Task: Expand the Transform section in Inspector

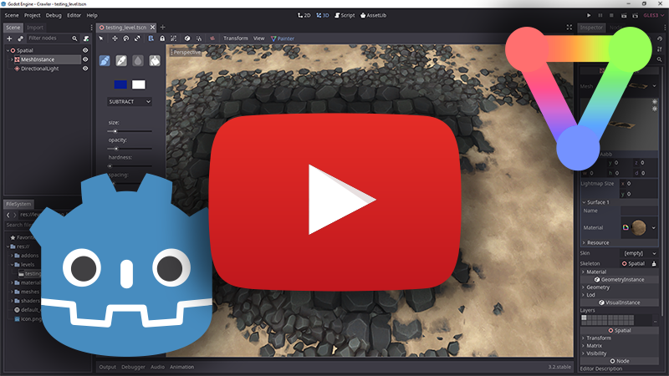Action: 620,338
